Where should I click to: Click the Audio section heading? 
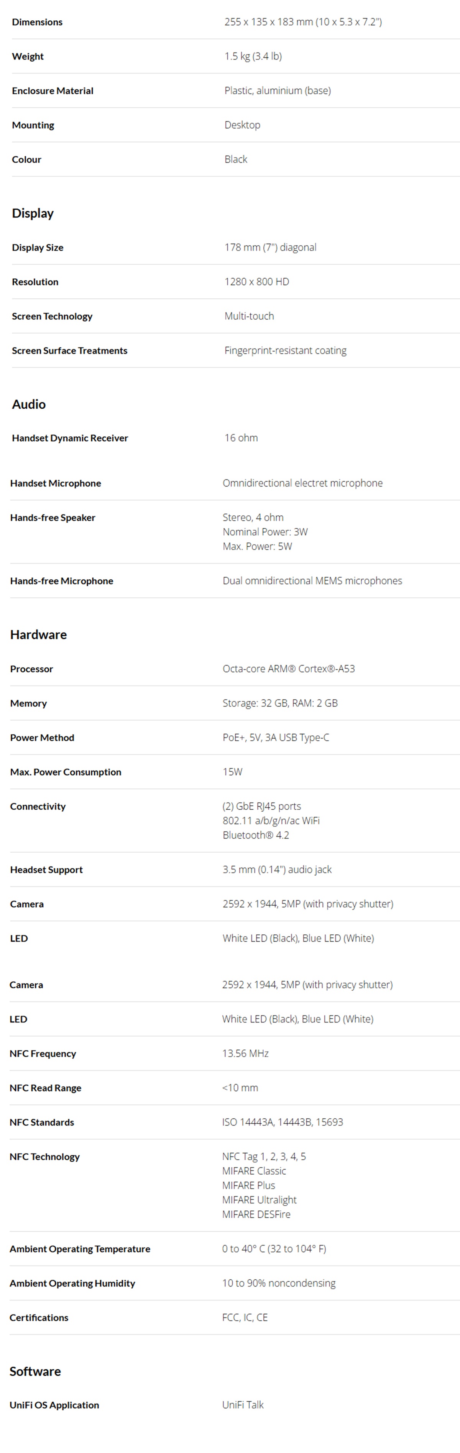coord(29,404)
